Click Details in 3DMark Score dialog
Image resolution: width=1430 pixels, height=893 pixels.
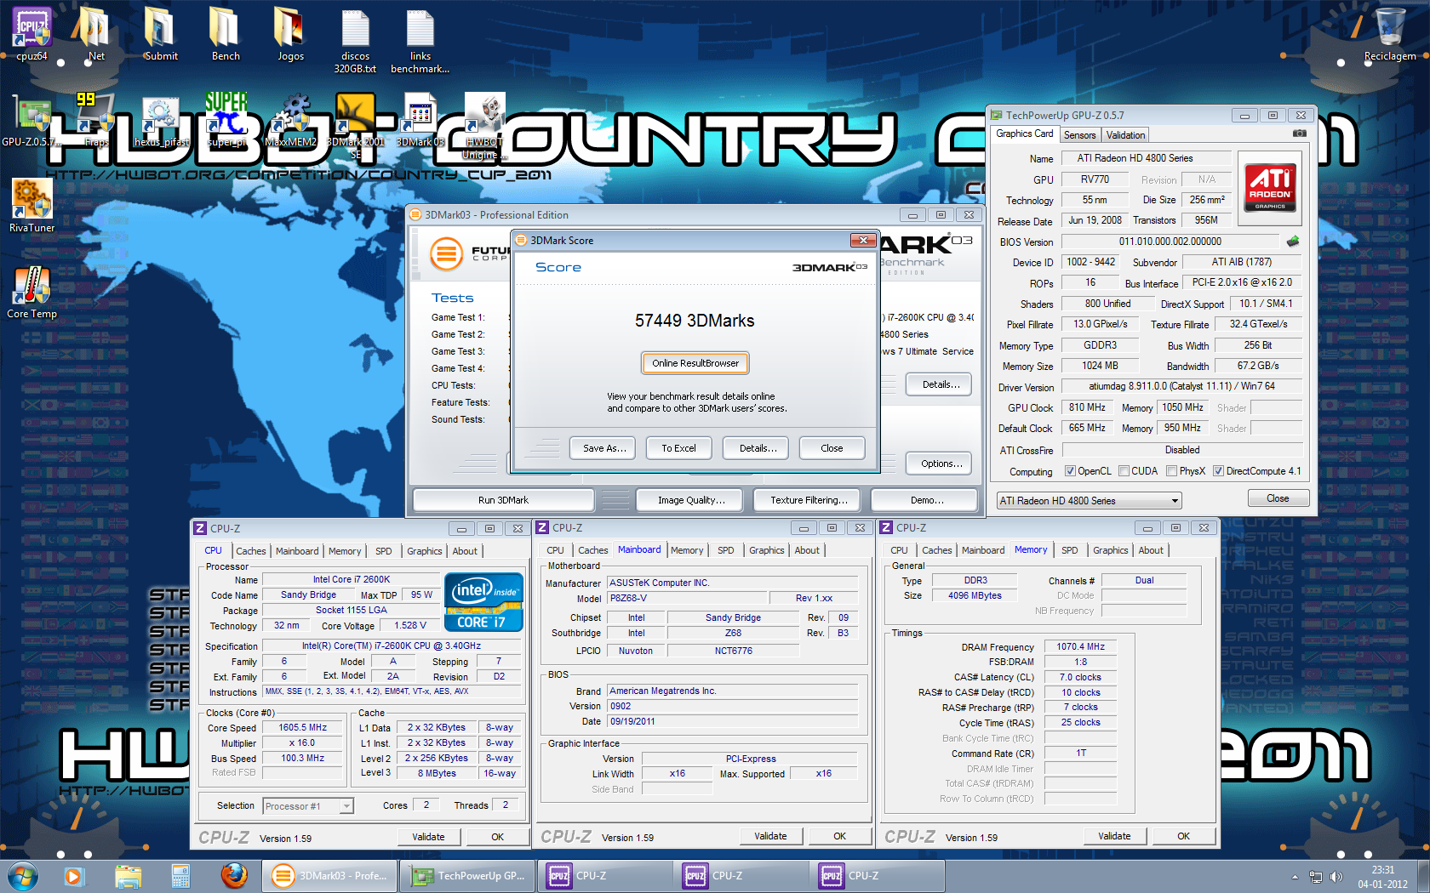(756, 448)
